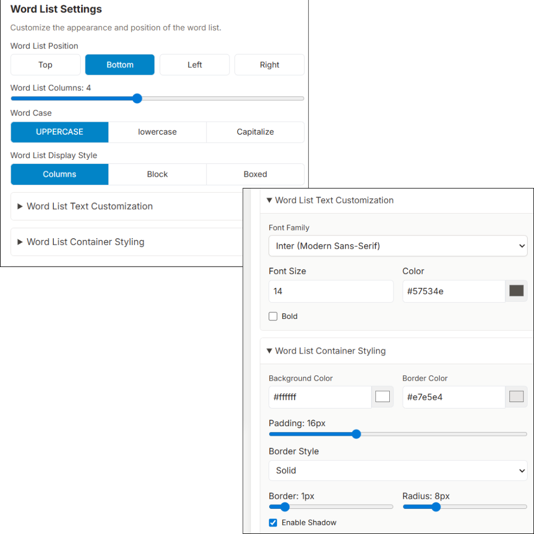Choose Left word list position
The image size is (534, 534).
coord(194,65)
